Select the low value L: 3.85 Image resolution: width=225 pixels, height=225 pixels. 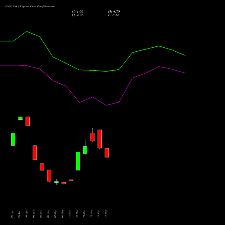tap(114, 15)
